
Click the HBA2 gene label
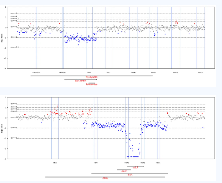click(127, 163)
